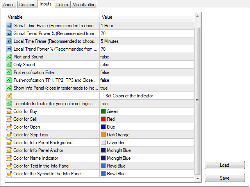Select the Green swatch for Color for Buy
The height and width of the screenshot is (187, 250).
(103, 111)
